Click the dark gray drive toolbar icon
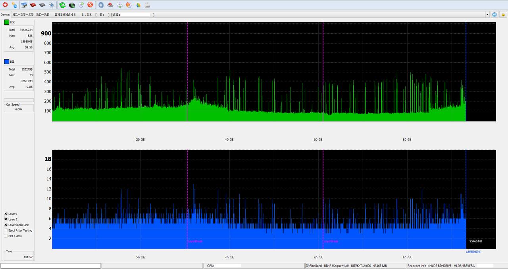This screenshot has height=269, width=508. point(42,5)
